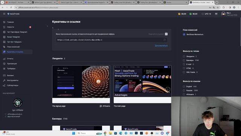Switch to the first YouTube browser tab
This screenshot has width=241, height=136.
coord(17,2)
